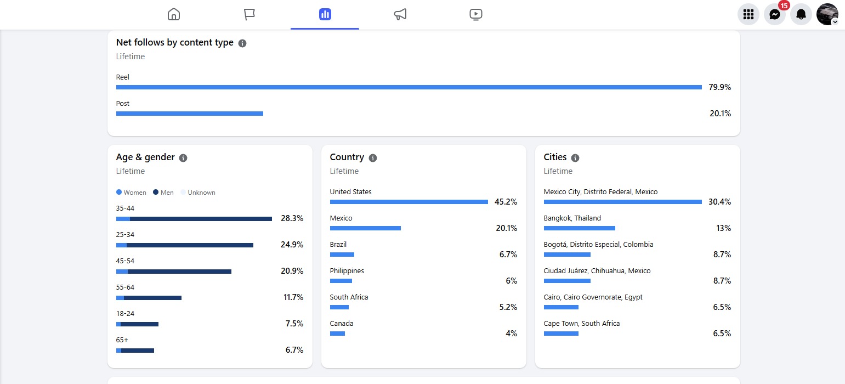This screenshot has height=384, width=845.
Task: Click the Mexico City bar in Cities
Action: (x=622, y=202)
